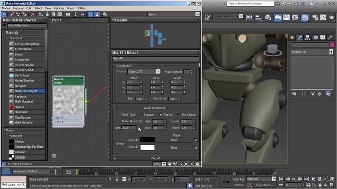Screen dimensions: 337x189
Task: Click the Swap colors button
Action: [120, 143]
